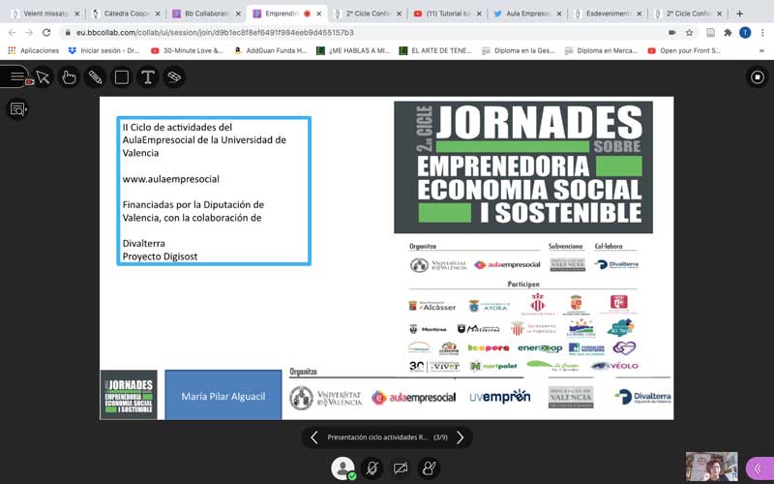Select the Eraser clear tool
The height and width of the screenshot is (484, 774).
click(174, 77)
